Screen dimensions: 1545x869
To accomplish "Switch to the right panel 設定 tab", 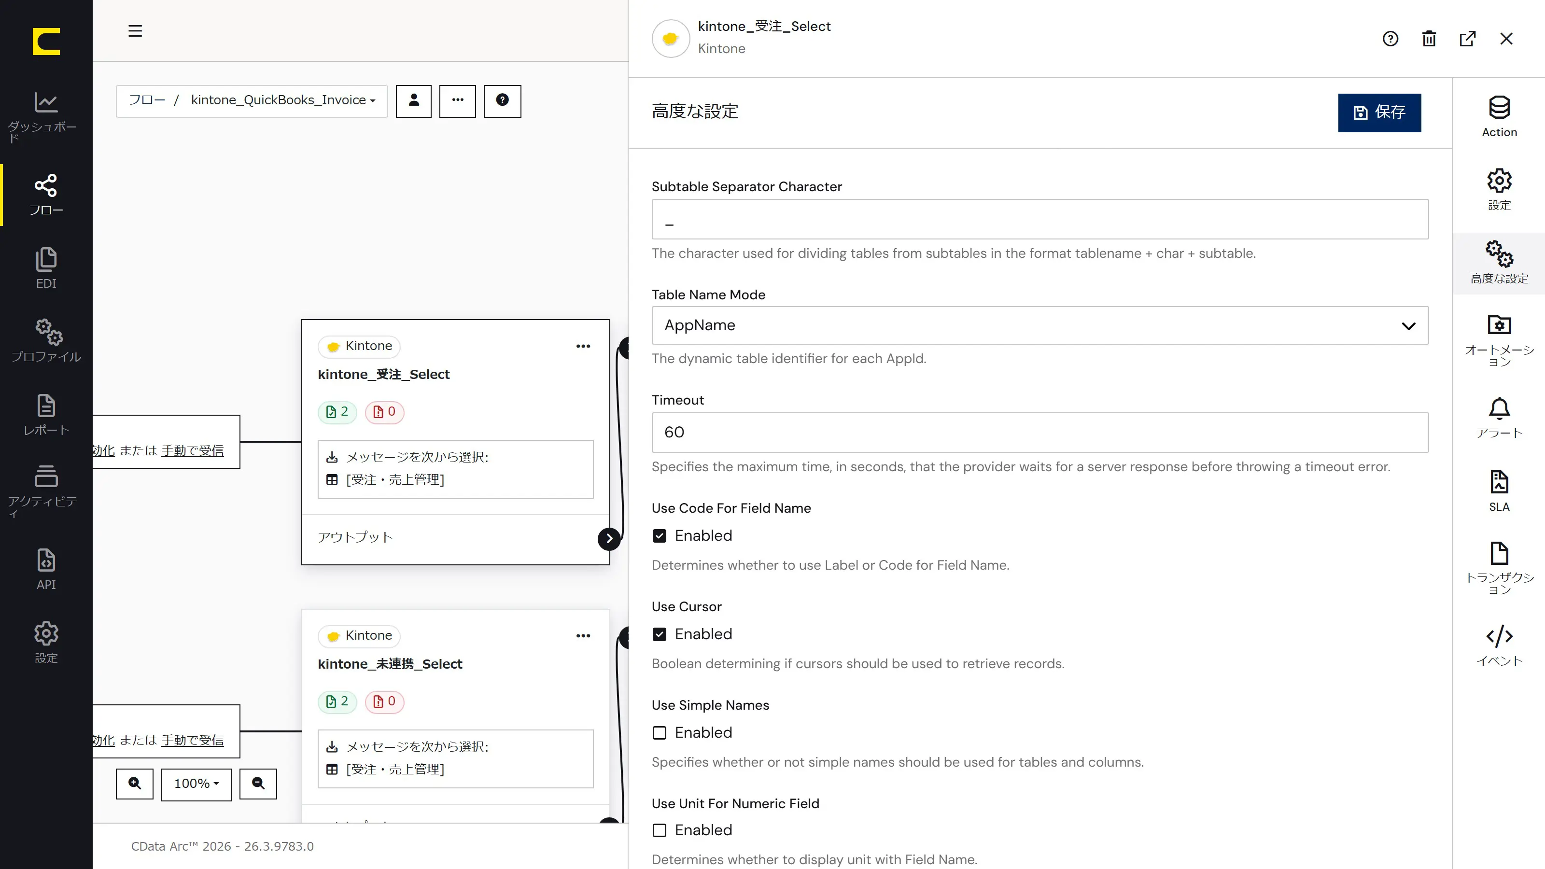I will click(x=1499, y=190).
